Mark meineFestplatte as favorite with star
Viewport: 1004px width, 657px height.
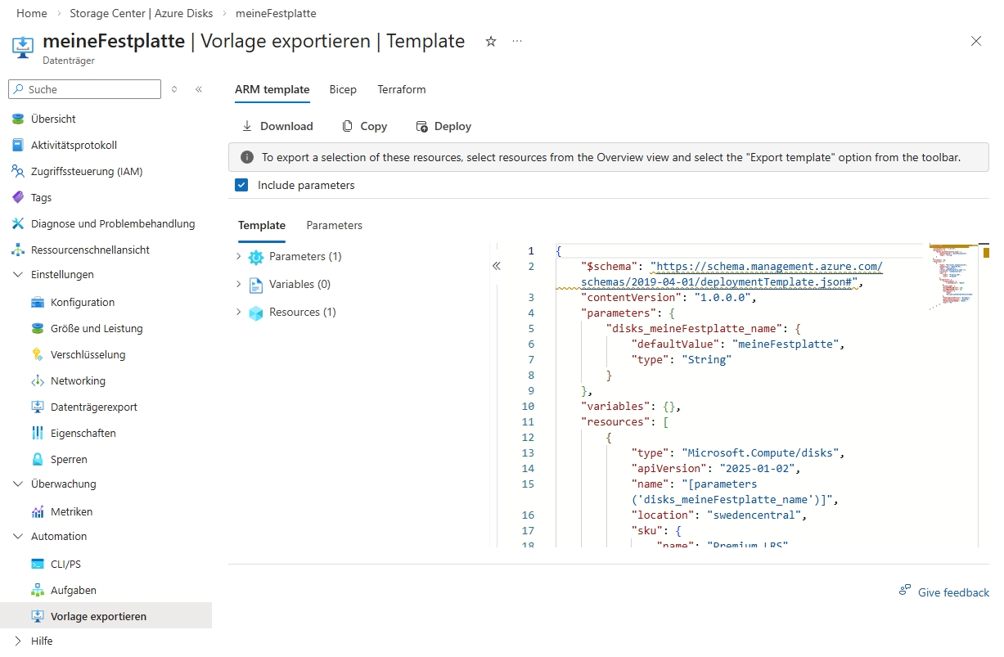coord(491,41)
